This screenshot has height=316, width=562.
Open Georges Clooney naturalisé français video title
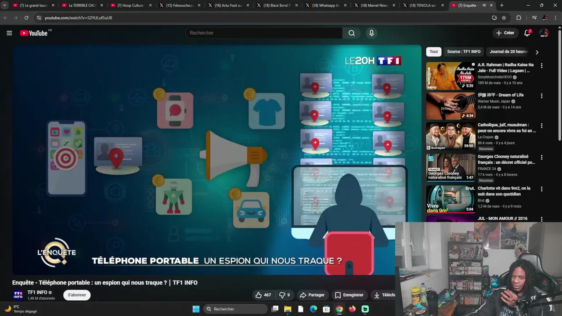[x=506, y=159]
